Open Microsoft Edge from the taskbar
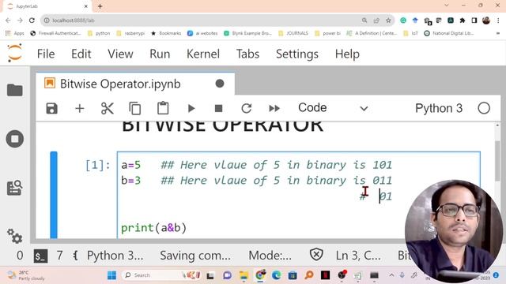The image size is (506, 284). coord(276,275)
